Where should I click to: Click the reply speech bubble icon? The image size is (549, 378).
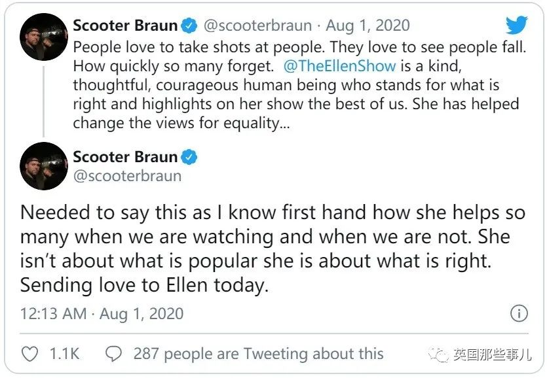pos(114,354)
